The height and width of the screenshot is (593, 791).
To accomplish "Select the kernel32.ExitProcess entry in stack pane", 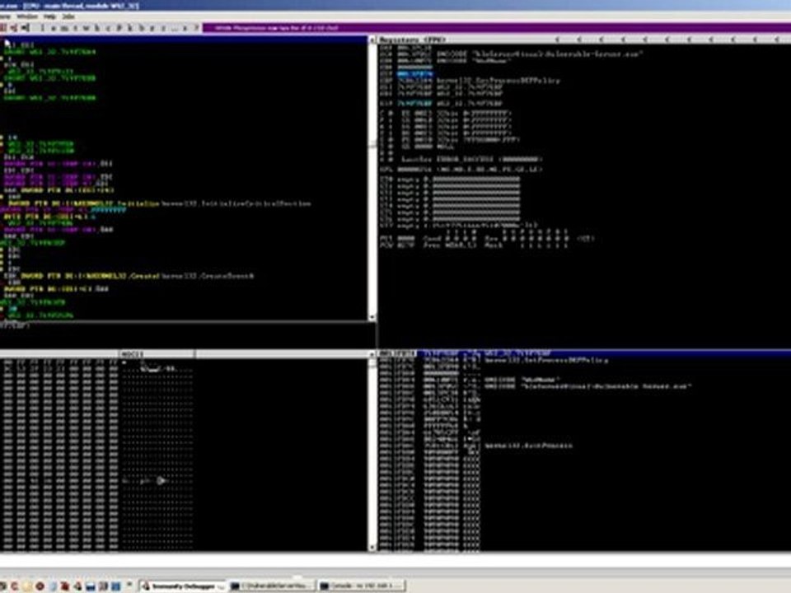I will (528, 446).
